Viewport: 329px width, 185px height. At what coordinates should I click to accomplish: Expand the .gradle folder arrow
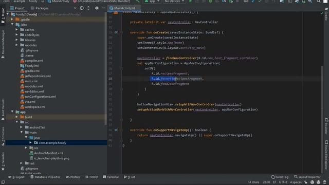click(x=12, y=20)
